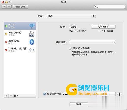This screenshot has height=110, width=127.
Task: Click the Wi-Fi signal icon in sidebar
Action: tap(32, 26)
